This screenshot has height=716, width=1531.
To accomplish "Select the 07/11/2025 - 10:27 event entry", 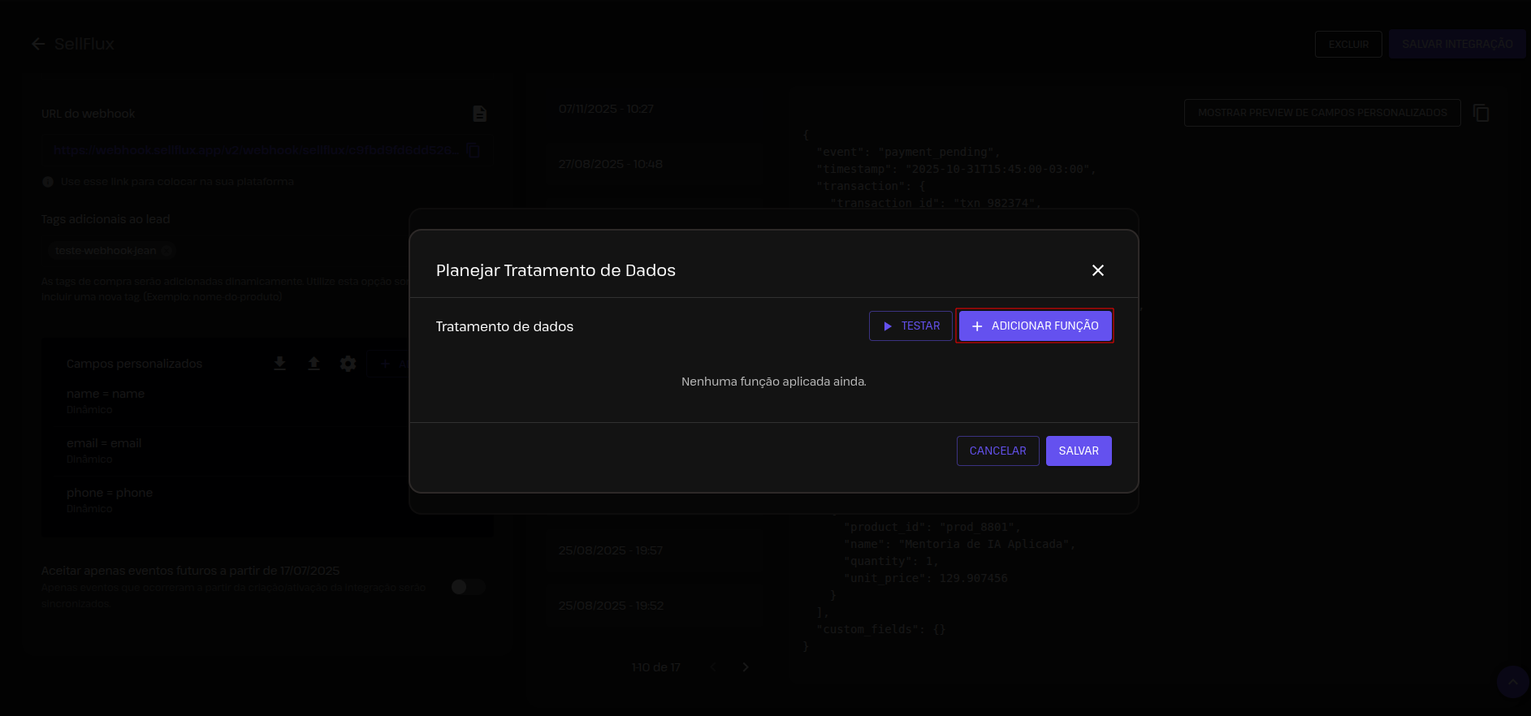I will [606, 109].
